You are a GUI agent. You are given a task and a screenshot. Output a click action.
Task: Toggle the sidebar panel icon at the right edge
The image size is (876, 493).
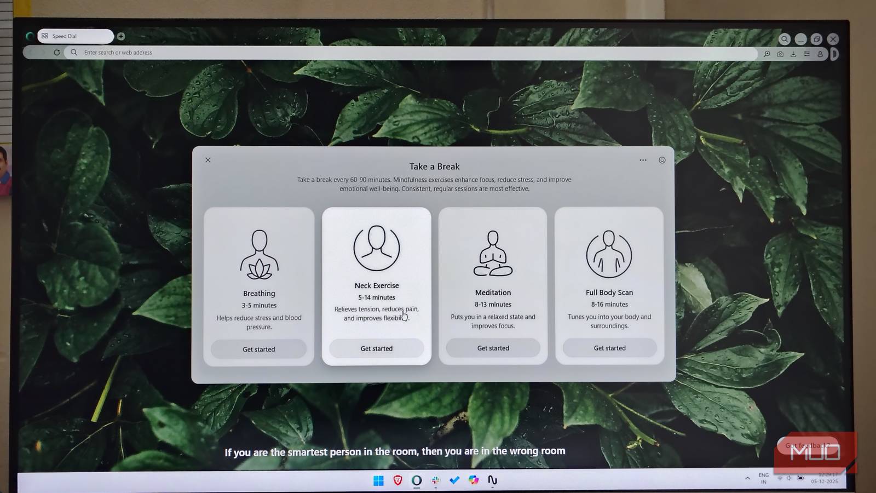(x=834, y=54)
